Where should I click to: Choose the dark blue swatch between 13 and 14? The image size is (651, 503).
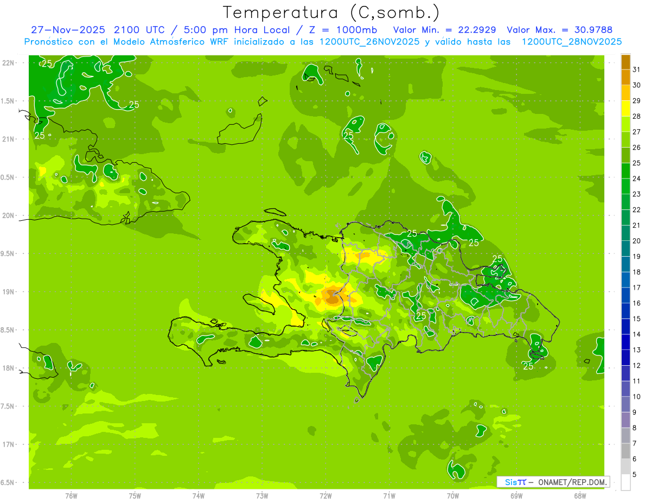(626, 342)
